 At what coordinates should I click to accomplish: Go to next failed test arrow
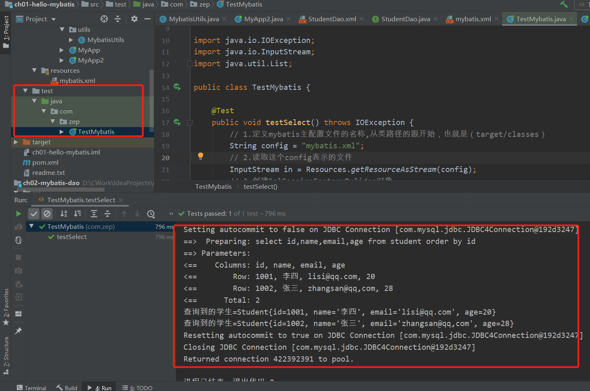(137, 213)
